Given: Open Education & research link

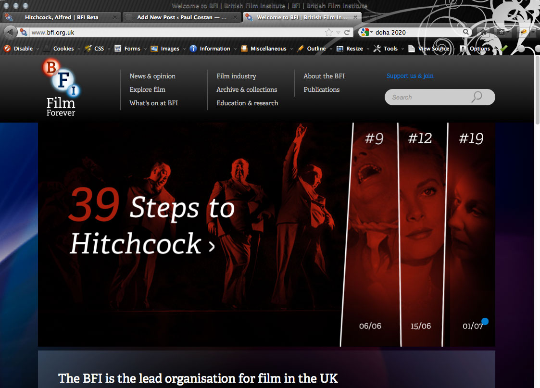Looking at the screenshot, I should 247,103.
